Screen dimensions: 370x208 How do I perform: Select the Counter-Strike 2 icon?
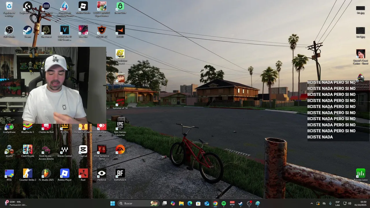pyautogui.click(x=28, y=175)
